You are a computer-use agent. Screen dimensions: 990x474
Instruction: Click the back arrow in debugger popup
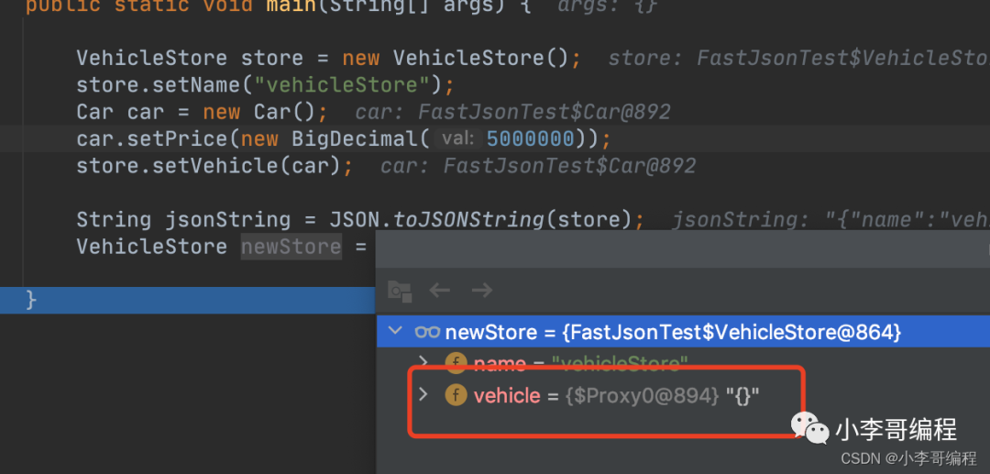(440, 291)
